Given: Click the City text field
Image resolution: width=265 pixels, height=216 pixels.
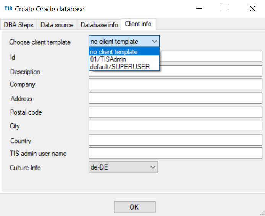Looking at the screenshot, I should [x=175, y=126].
